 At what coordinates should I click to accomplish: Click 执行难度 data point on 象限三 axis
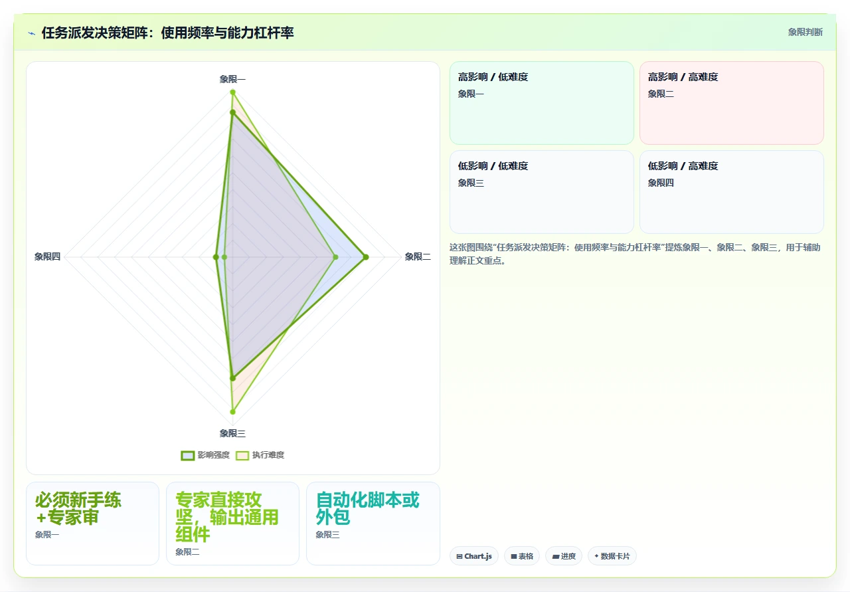232,412
